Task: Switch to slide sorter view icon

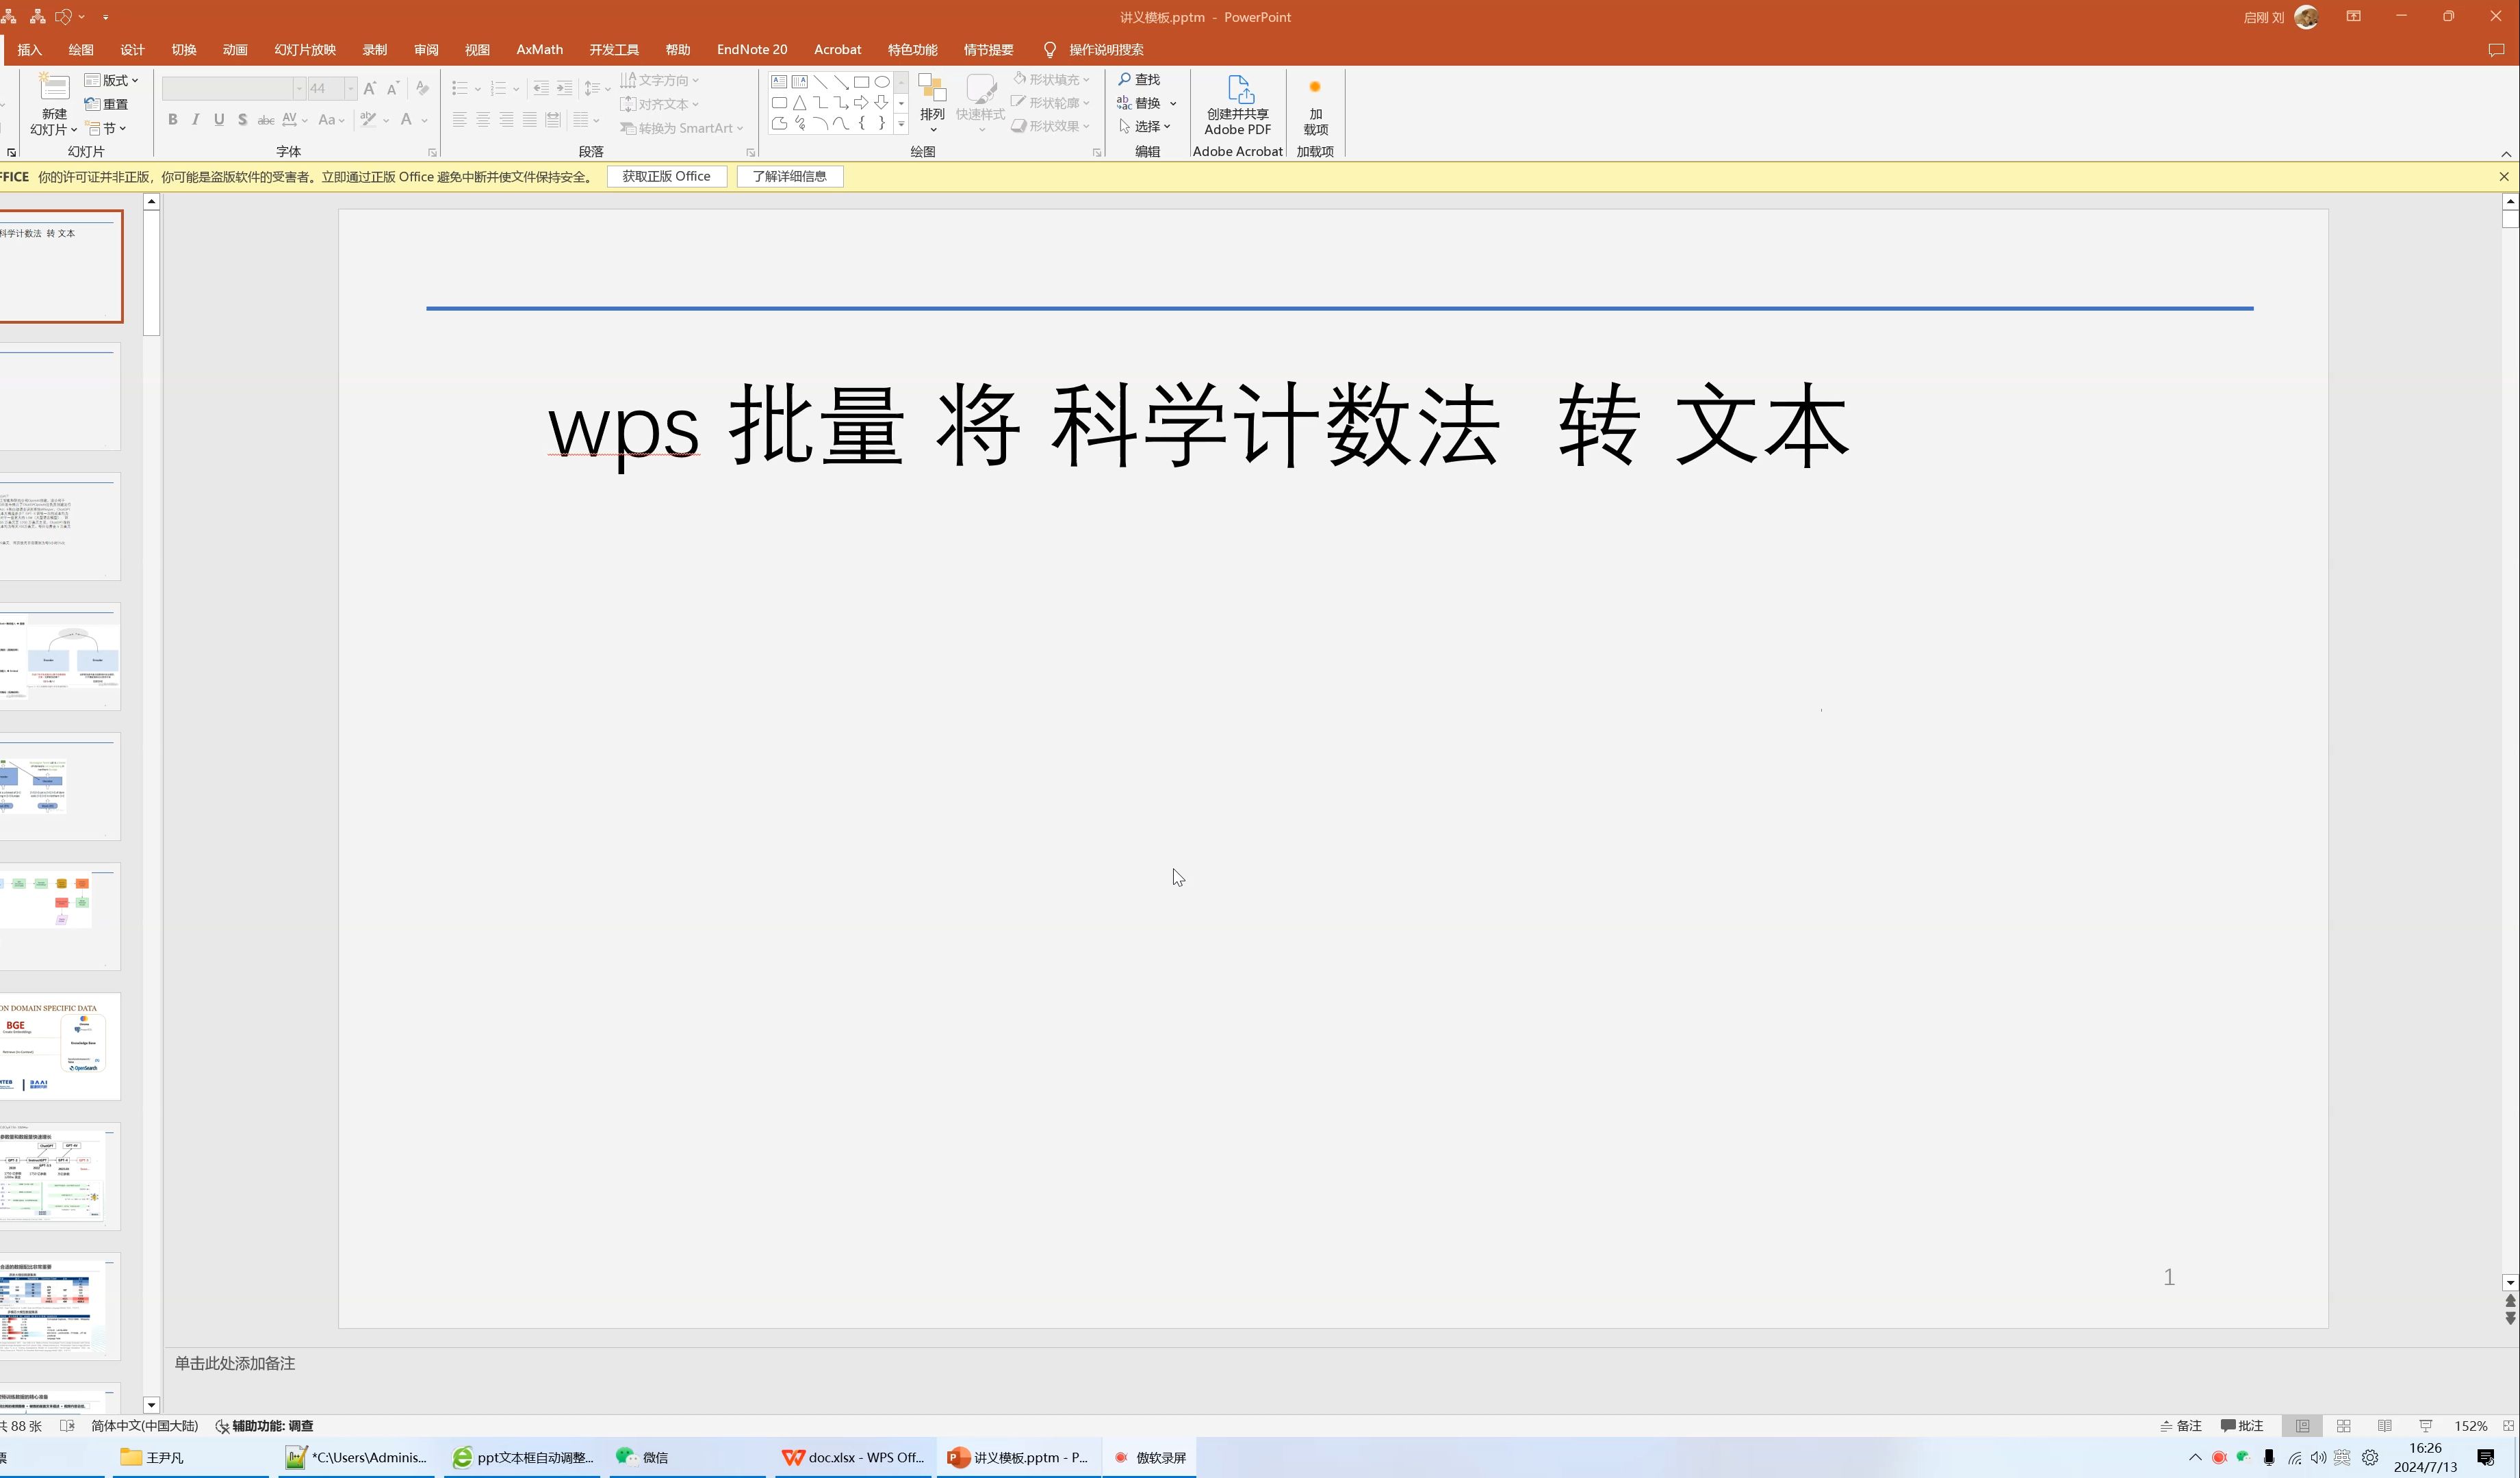Action: 2343,1426
